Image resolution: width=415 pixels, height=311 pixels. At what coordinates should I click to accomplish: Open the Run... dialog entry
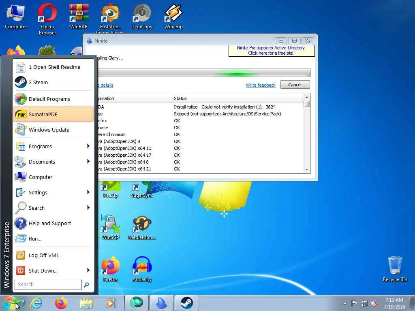click(x=53, y=239)
